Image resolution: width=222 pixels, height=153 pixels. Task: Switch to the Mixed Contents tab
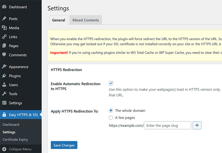[85, 20]
